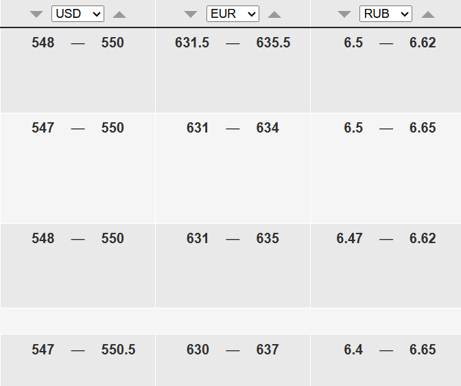Image resolution: width=461 pixels, height=386 pixels.
Task: Click the 550.5 USD sell rate
Action: coord(118,350)
